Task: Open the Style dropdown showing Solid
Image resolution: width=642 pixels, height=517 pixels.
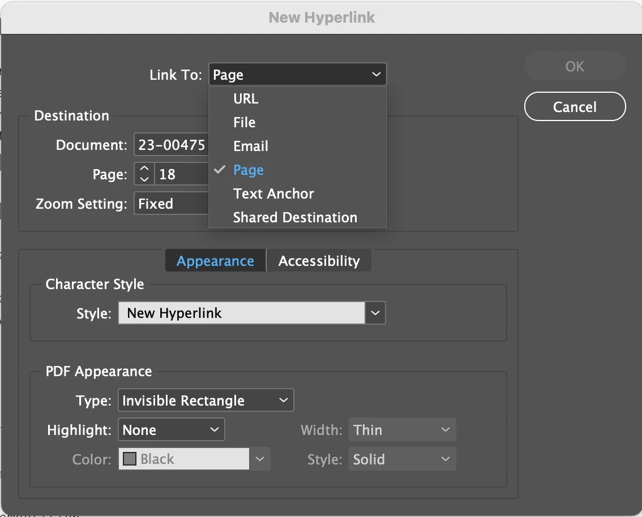Action: tap(402, 459)
